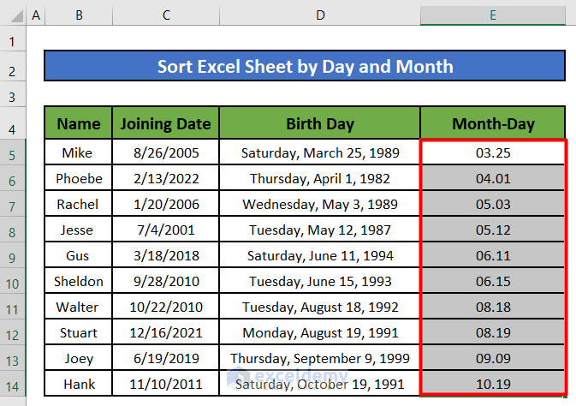
Task: Select column header C
Action: (165, 15)
